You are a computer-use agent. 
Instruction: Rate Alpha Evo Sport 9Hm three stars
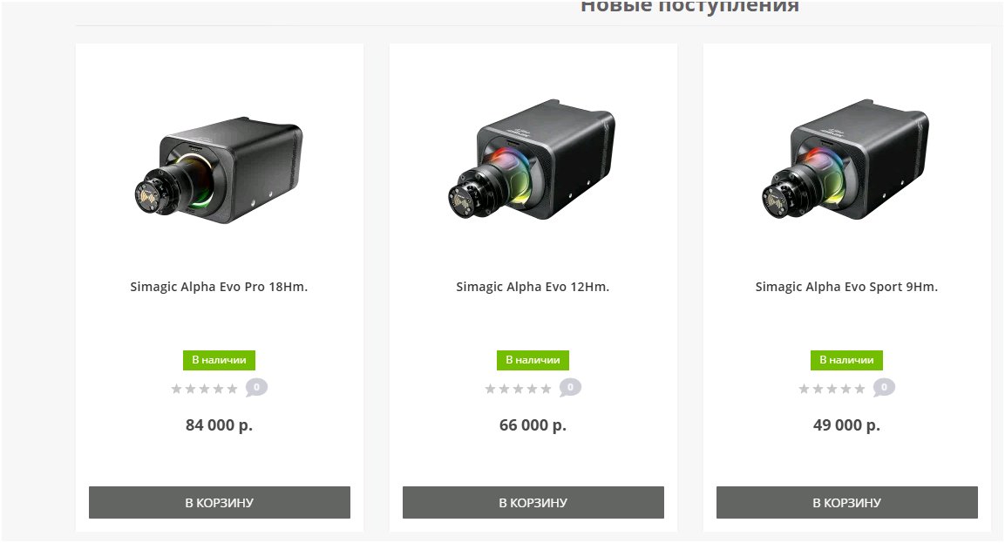click(832, 389)
